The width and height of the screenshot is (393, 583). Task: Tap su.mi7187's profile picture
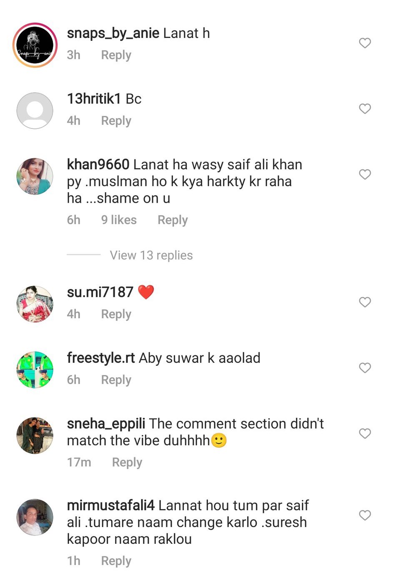pyautogui.click(x=35, y=304)
